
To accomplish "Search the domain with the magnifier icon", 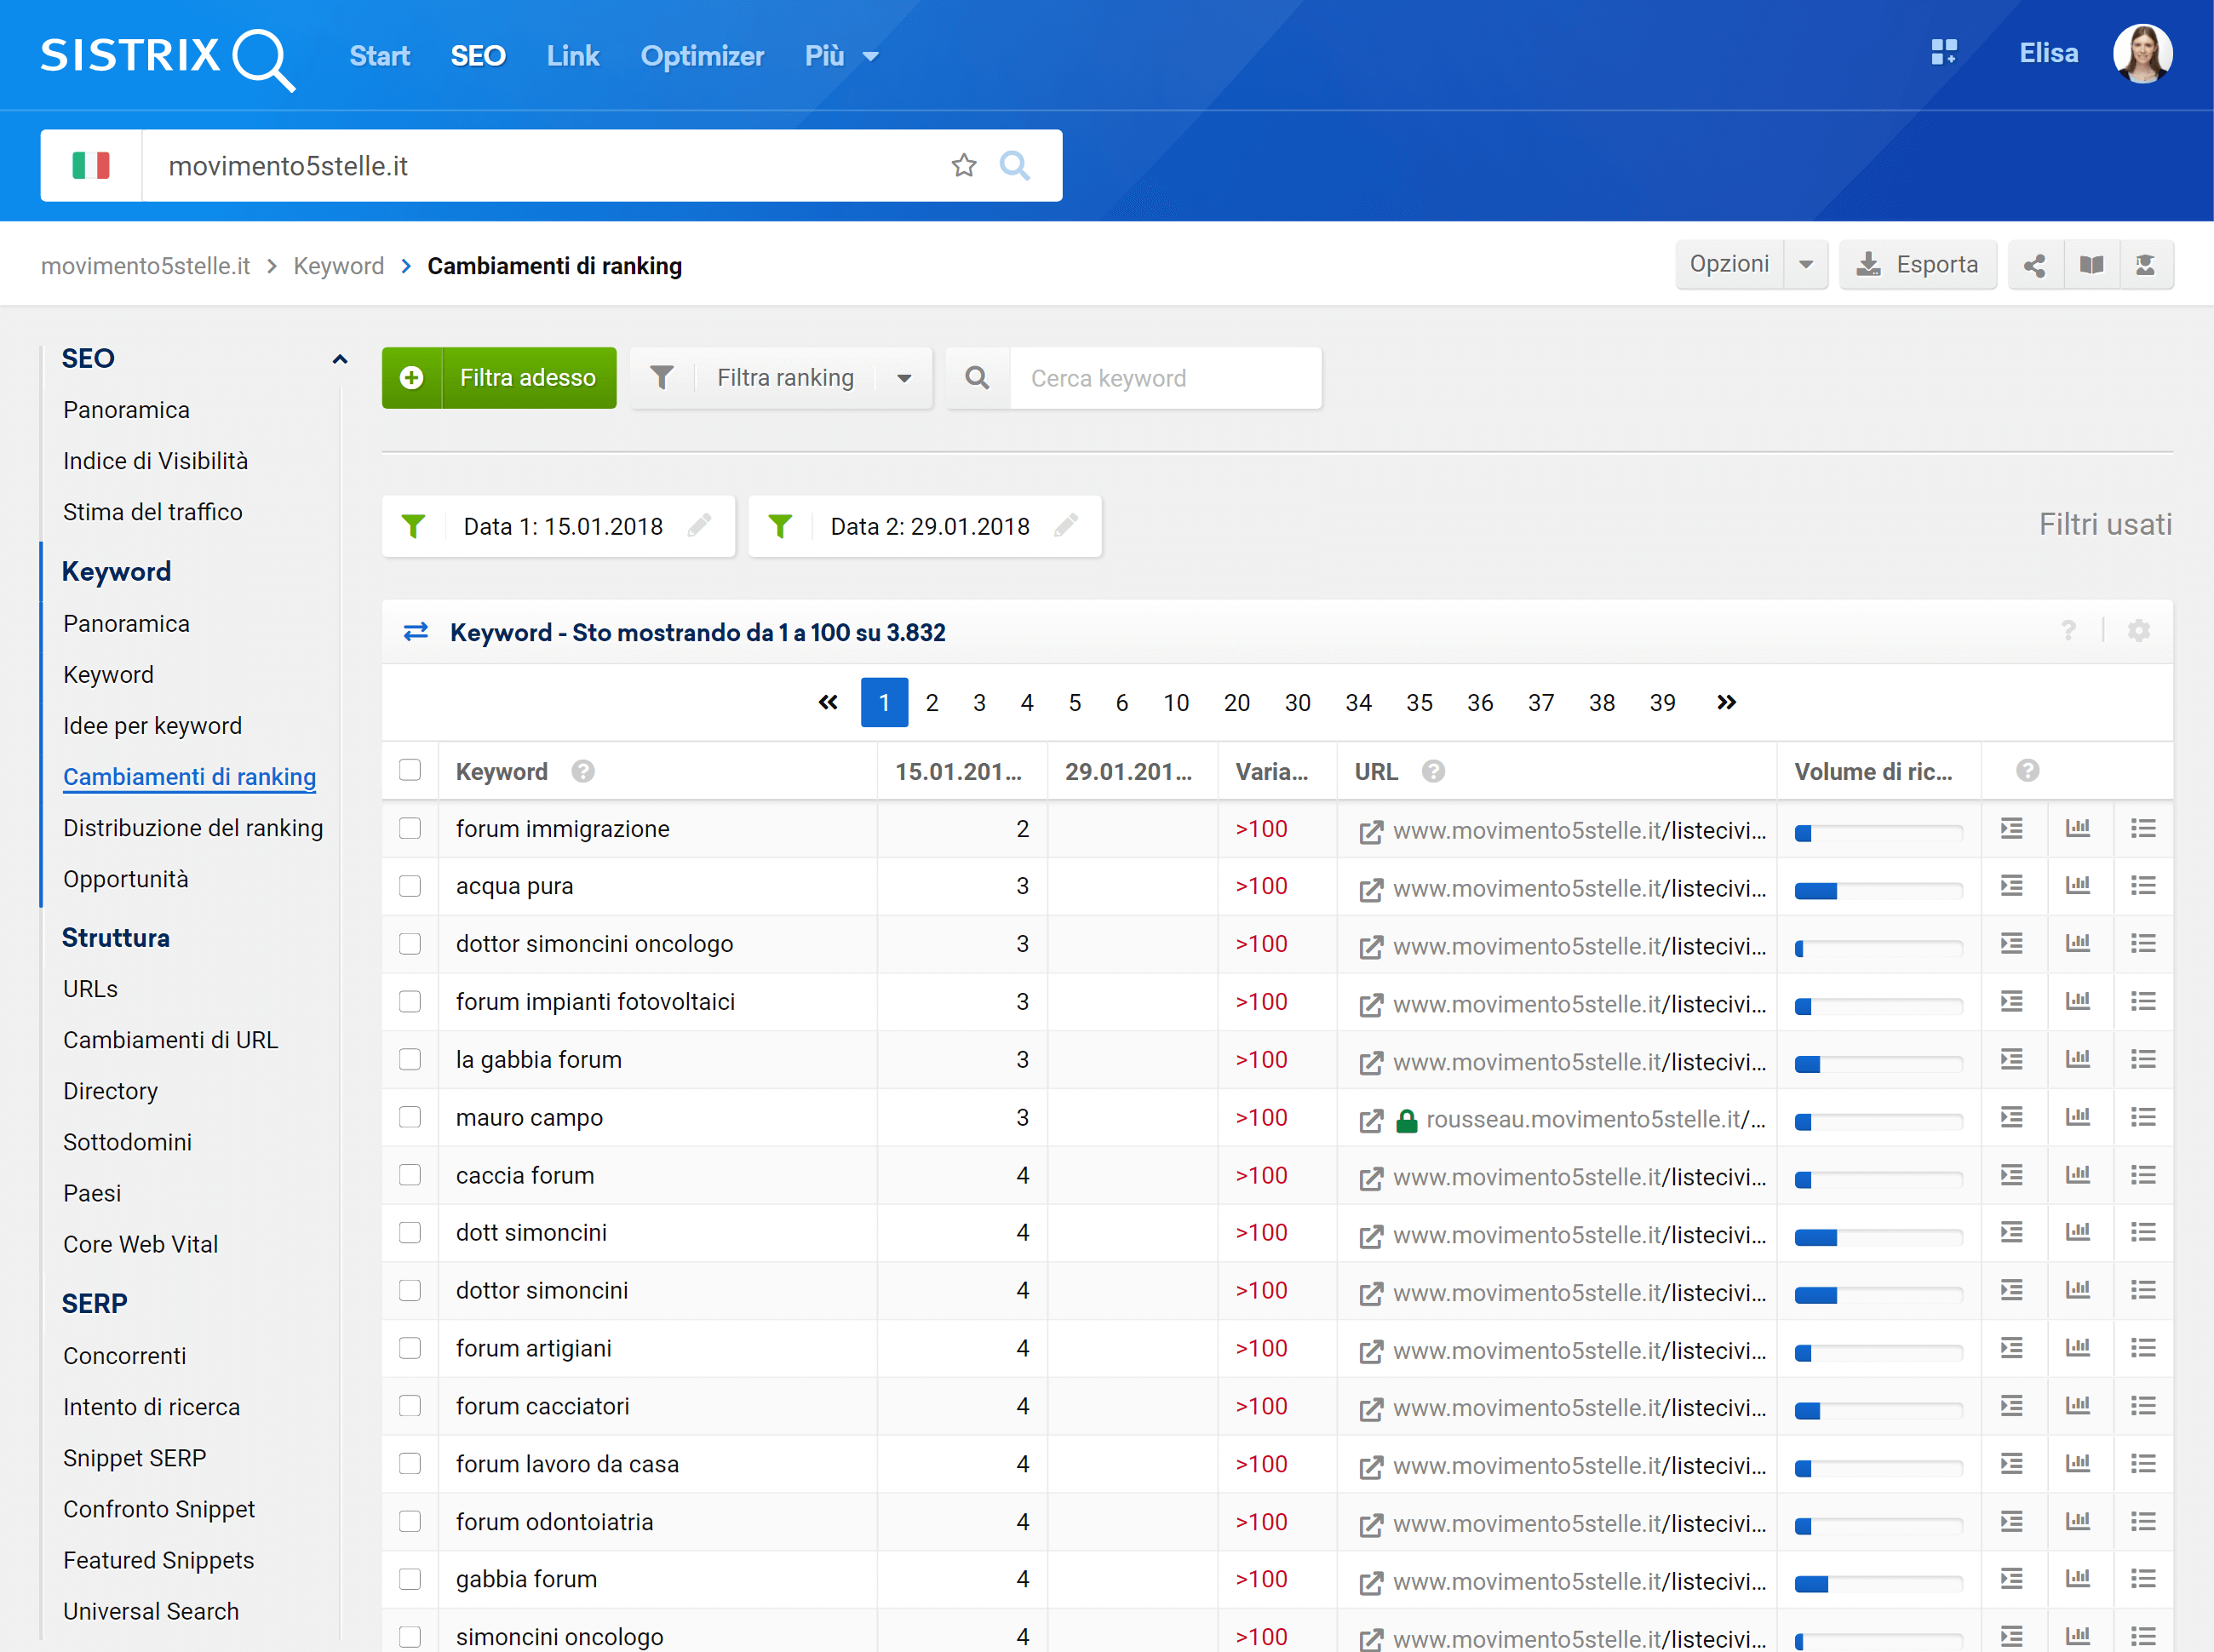I will 1014,165.
